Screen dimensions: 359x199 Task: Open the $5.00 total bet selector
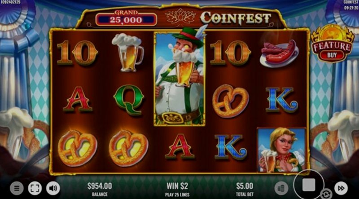click(x=245, y=189)
